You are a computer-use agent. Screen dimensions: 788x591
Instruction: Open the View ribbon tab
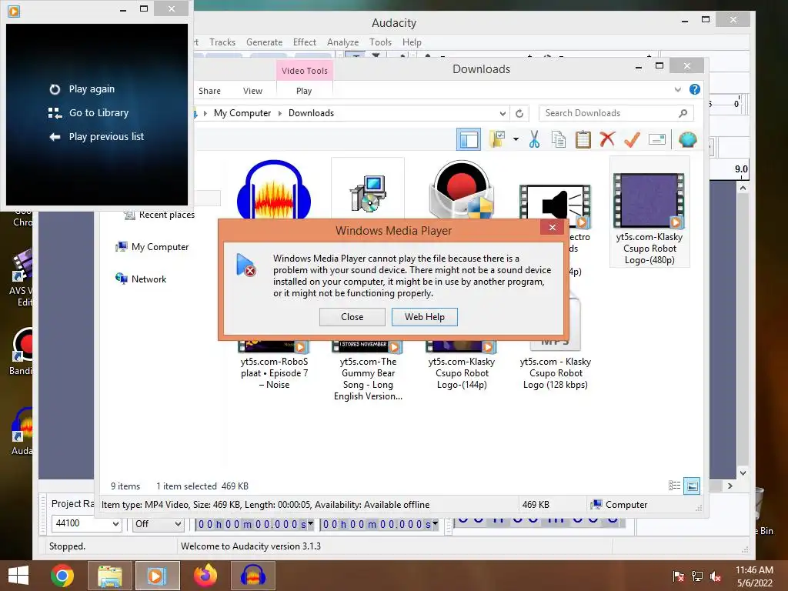(252, 91)
